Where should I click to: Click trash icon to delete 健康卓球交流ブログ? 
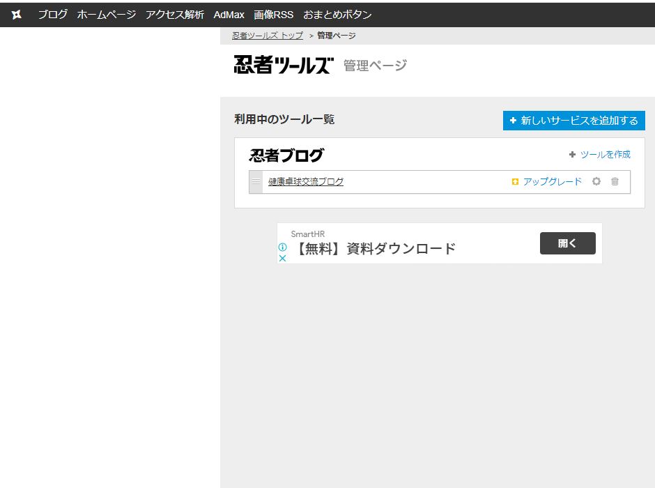tap(615, 181)
